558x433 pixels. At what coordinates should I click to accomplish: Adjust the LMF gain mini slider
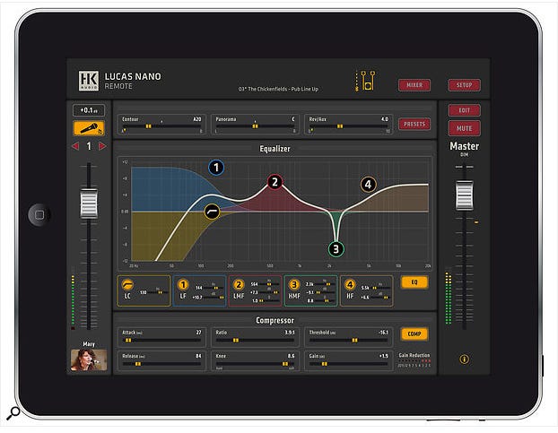pos(269,292)
